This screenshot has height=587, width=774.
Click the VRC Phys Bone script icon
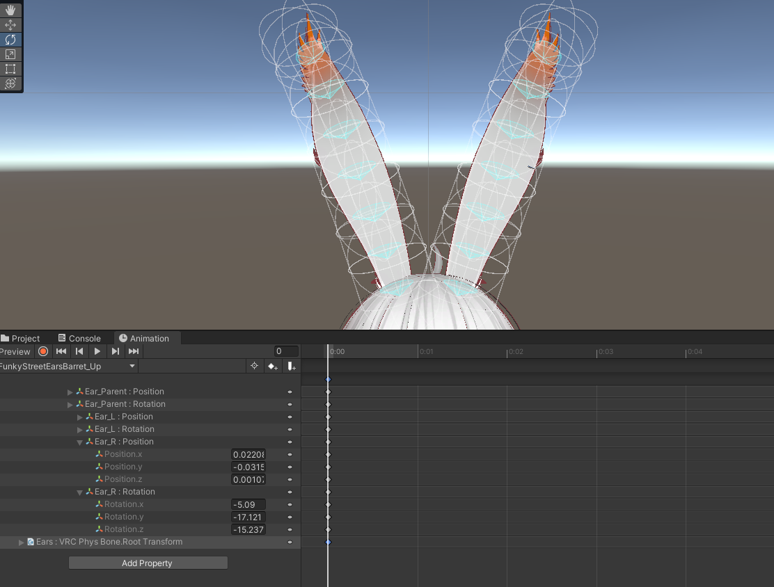point(31,542)
